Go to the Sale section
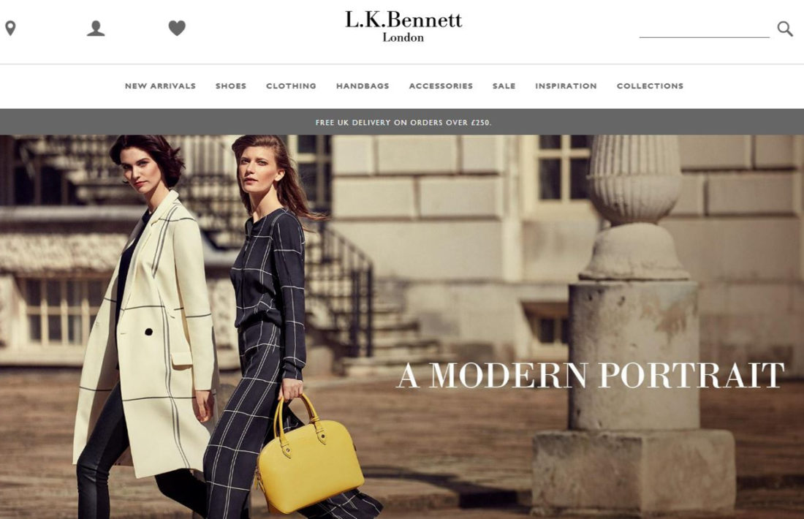The image size is (804, 519). point(504,86)
